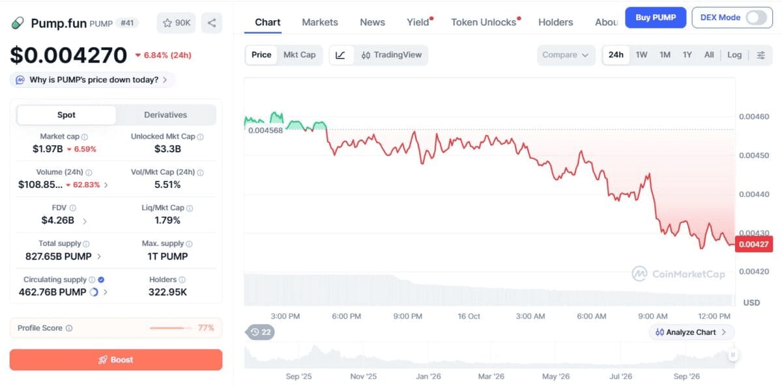Click info icon next to Volume (24h)
Image resolution: width=782 pixels, height=387 pixels.
pyautogui.click(x=89, y=173)
